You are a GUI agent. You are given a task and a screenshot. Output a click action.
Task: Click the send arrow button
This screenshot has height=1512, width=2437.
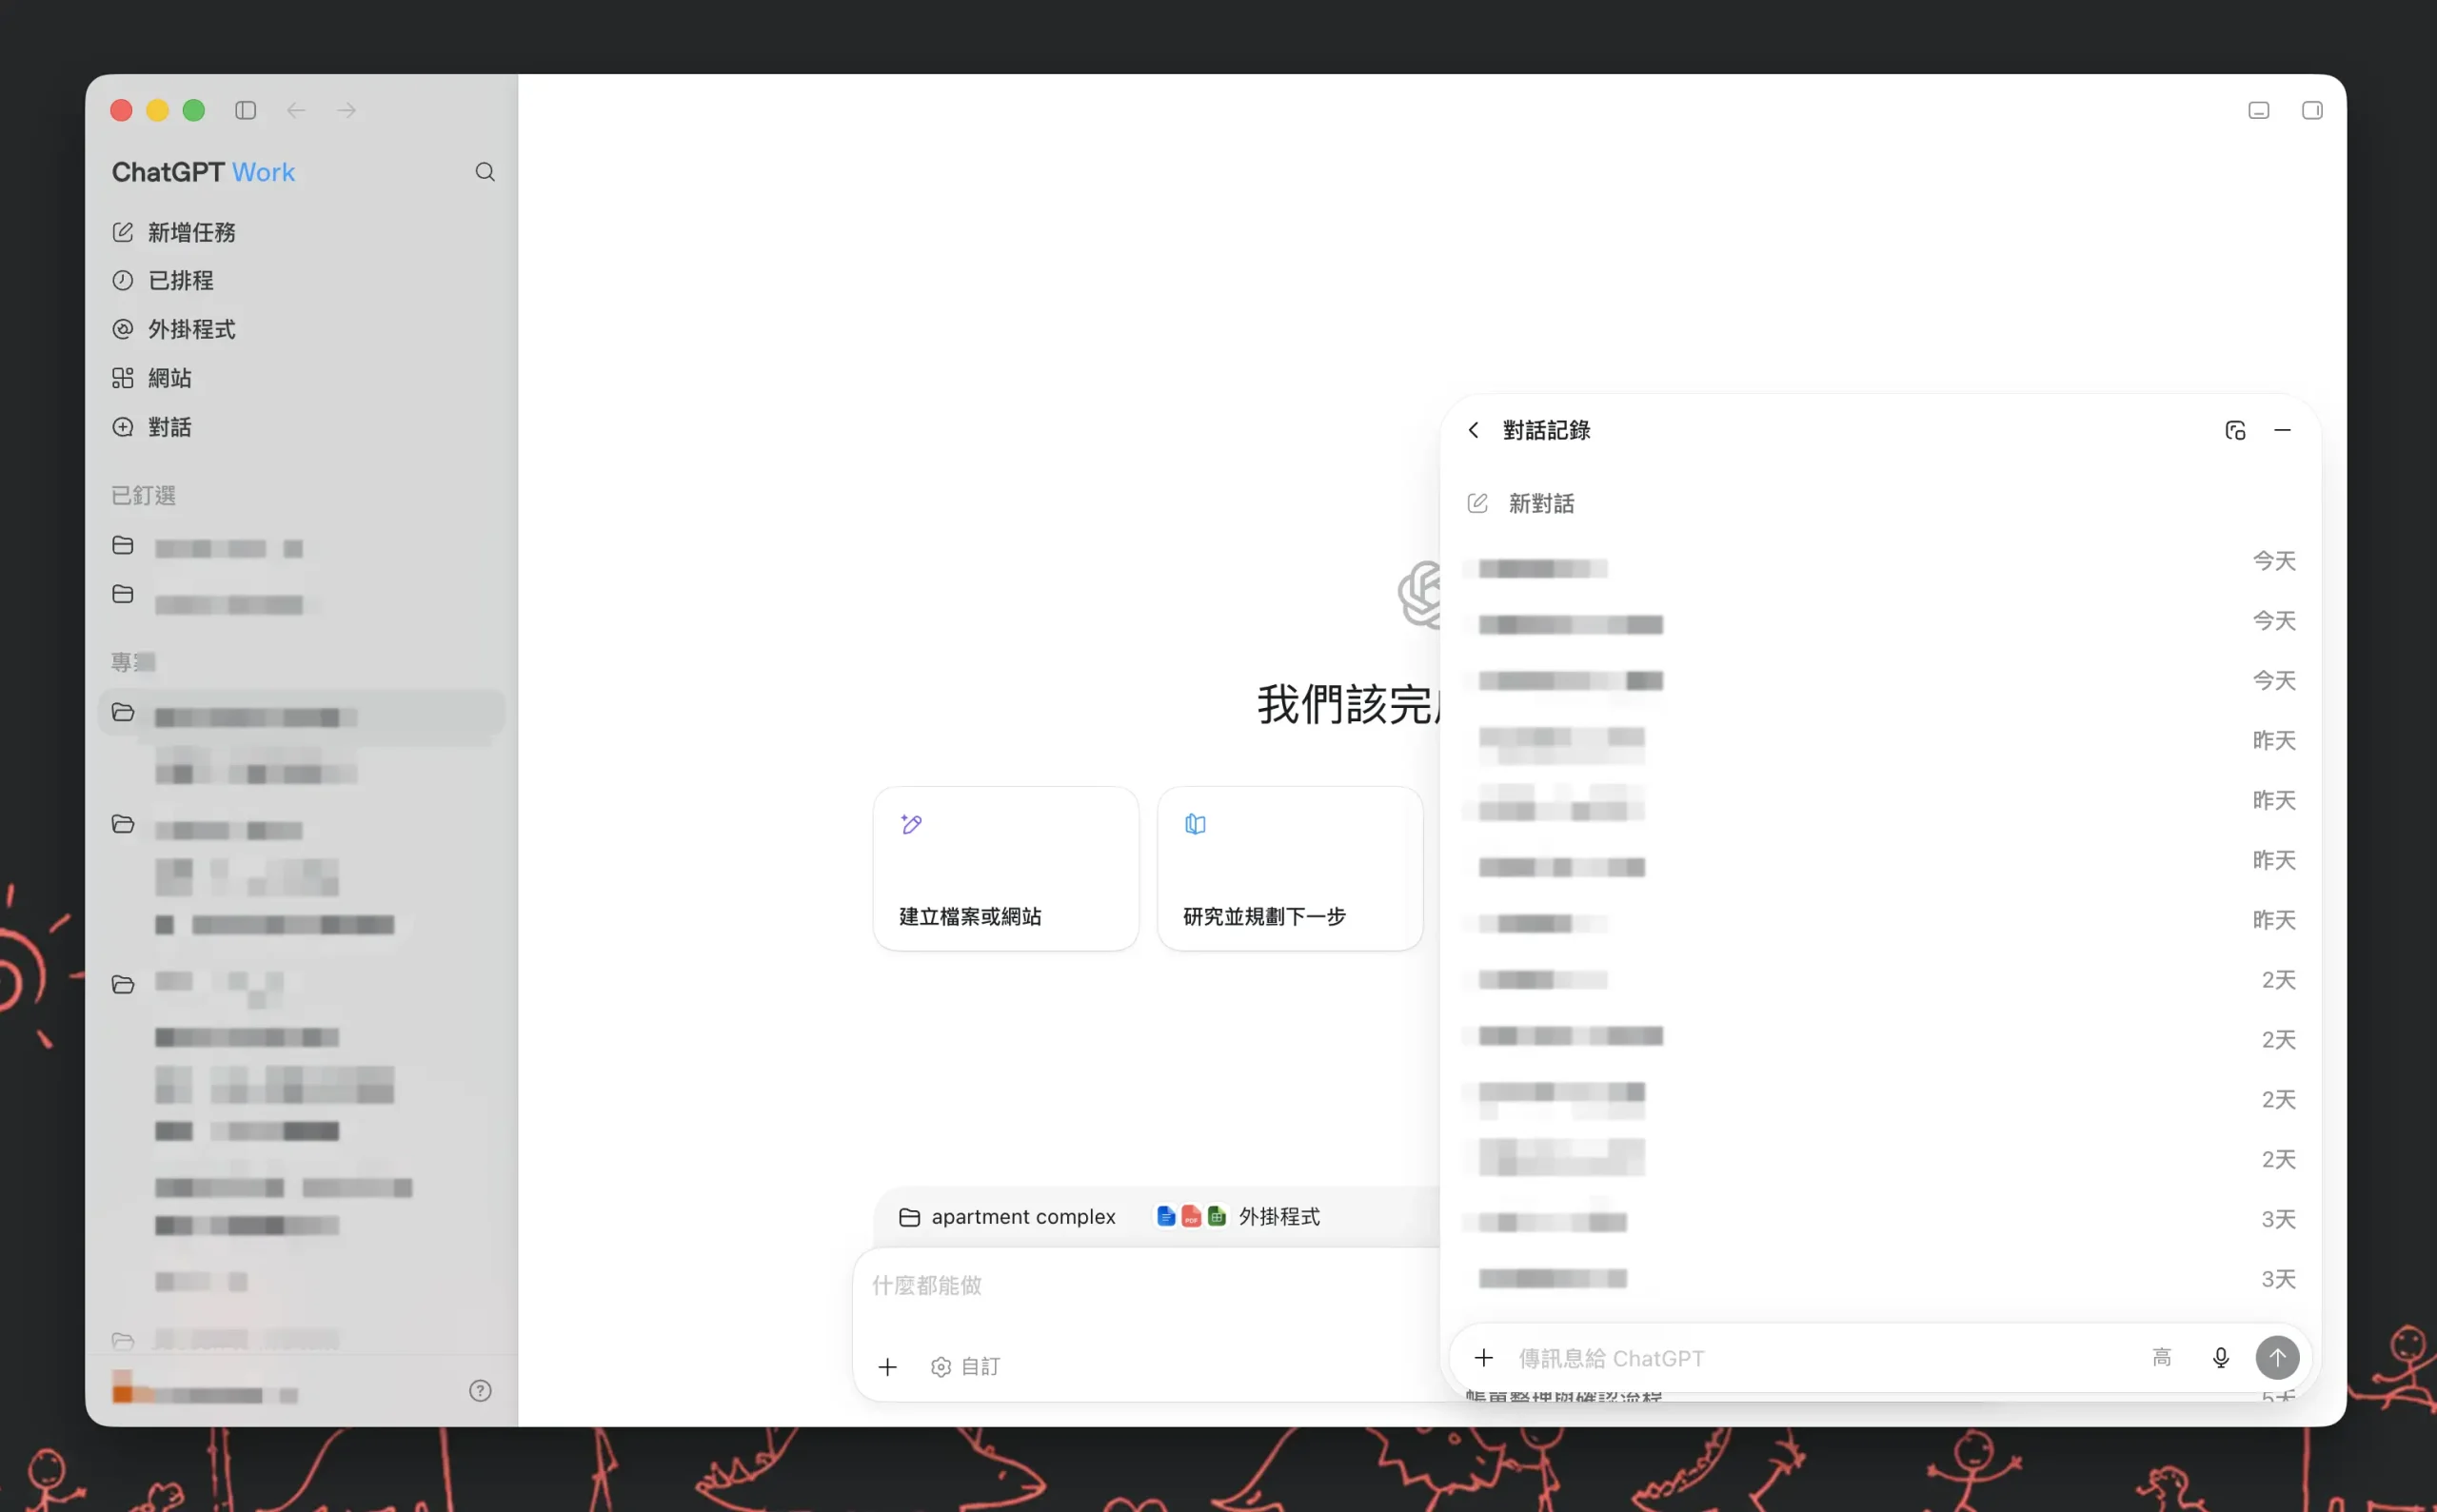(x=2277, y=1357)
